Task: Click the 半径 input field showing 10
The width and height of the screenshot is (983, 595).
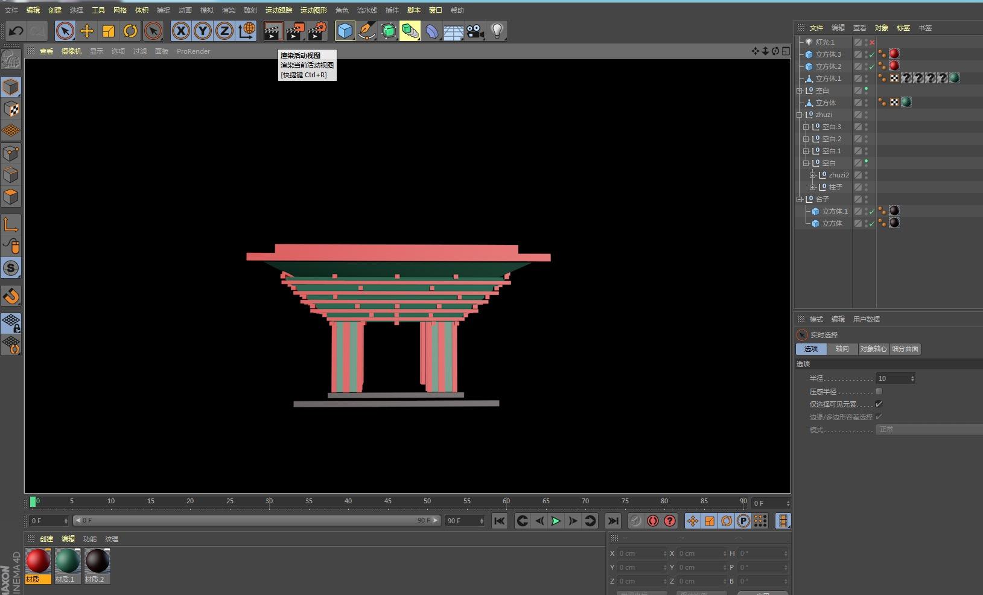Action: (896, 378)
